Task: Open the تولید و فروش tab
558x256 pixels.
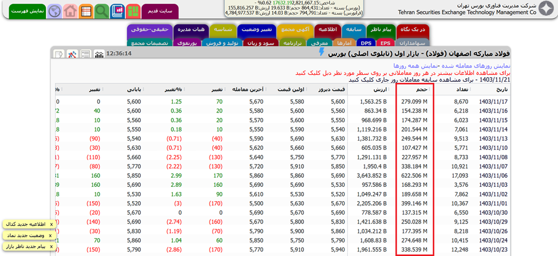Action: 222,43
